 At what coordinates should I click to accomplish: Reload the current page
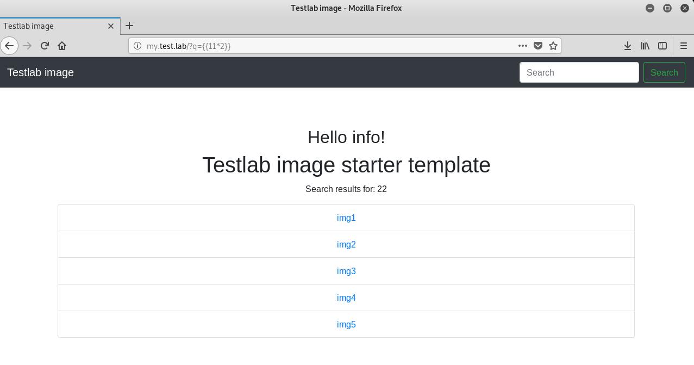click(x=45, y=46)
